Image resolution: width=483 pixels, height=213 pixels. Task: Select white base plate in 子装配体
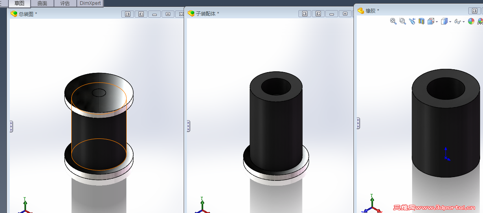tap(276, 178)
